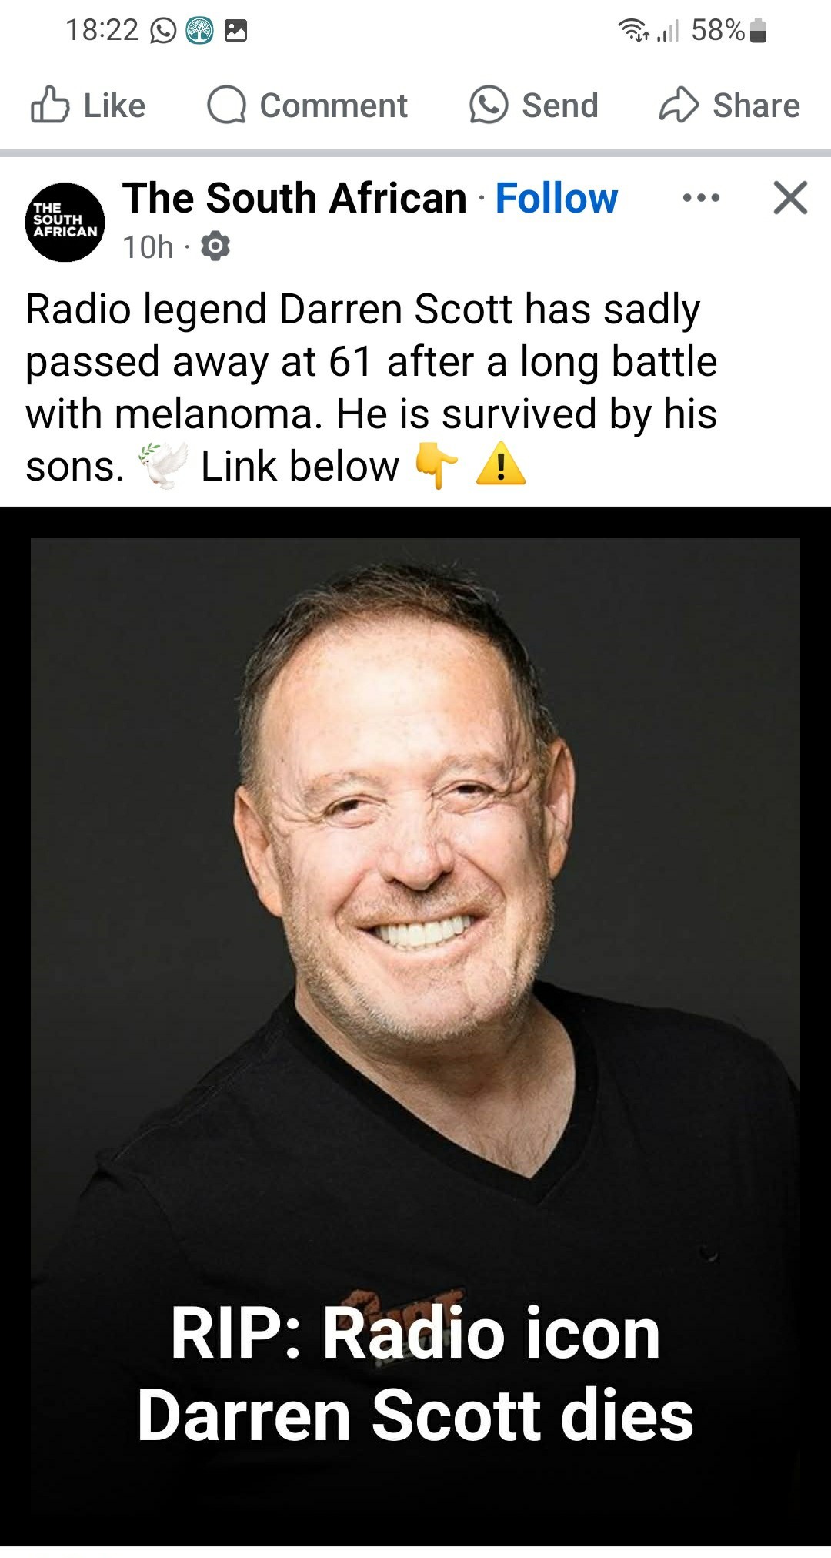Open The South African page name link

coord(295,198)
